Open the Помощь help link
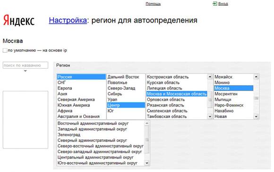Screen dimensions: 274x172 click(x=153, y=4)
